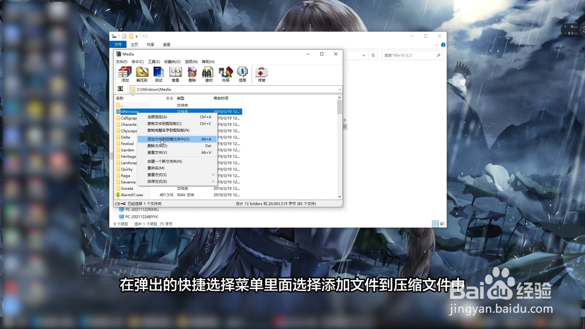Open the Explorer 查看 tab
This screenshot has width=585, height=329.
click(167, 45)
